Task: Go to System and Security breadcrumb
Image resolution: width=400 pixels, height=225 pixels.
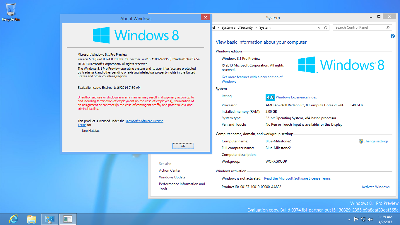Action: (x=237, y=28)
